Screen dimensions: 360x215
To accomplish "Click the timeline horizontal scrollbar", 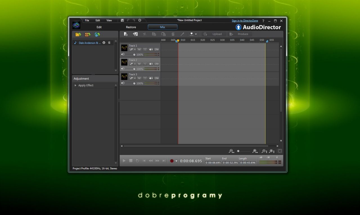I will click(x=196, y=146).
